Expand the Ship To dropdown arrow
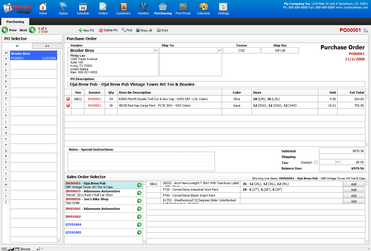 point(219,50)
